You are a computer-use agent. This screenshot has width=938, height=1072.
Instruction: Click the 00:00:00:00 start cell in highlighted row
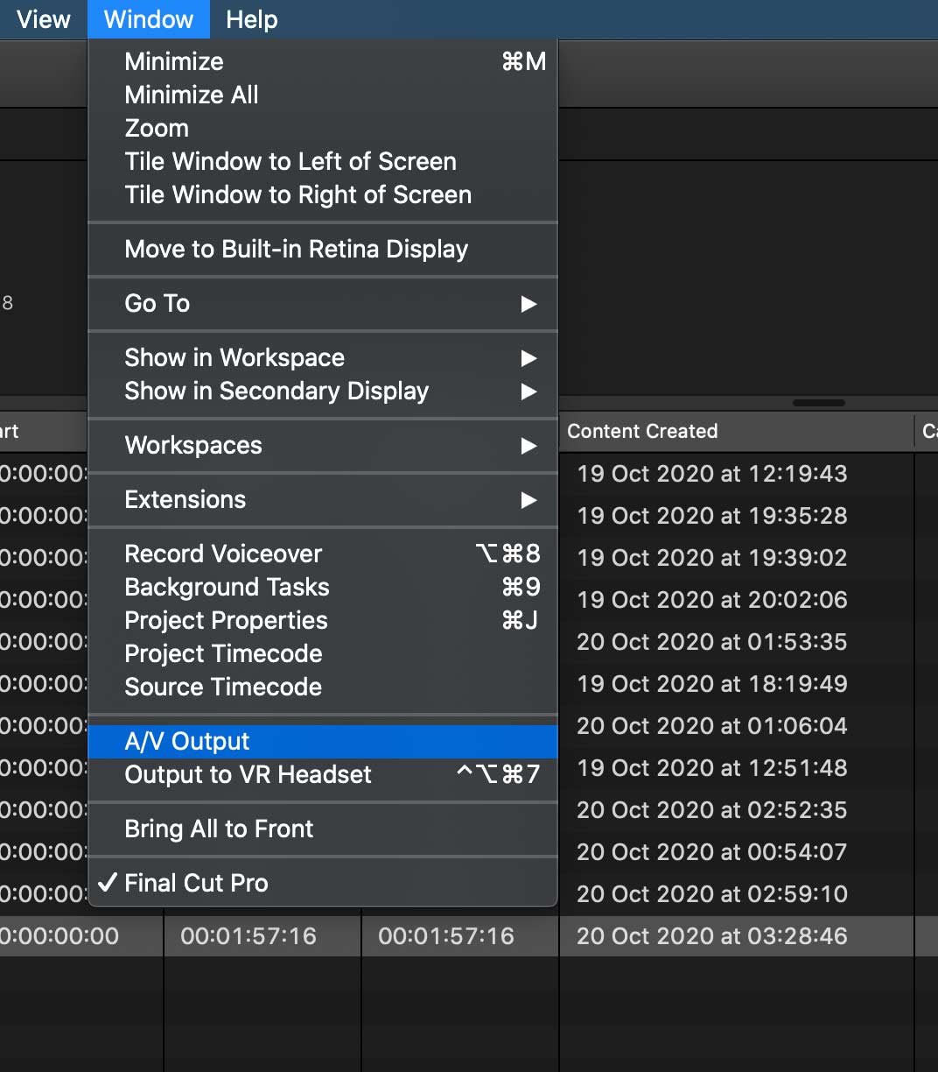(59, 936)
